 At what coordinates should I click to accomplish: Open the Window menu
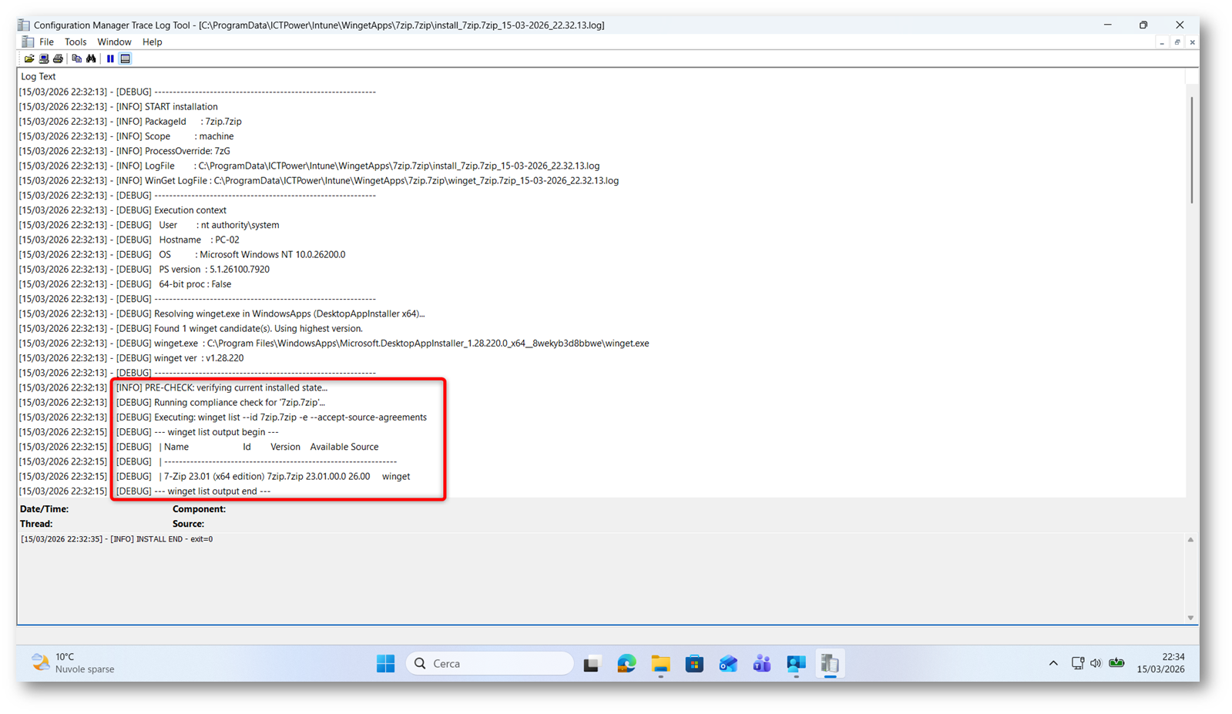(x=114, y=42)
